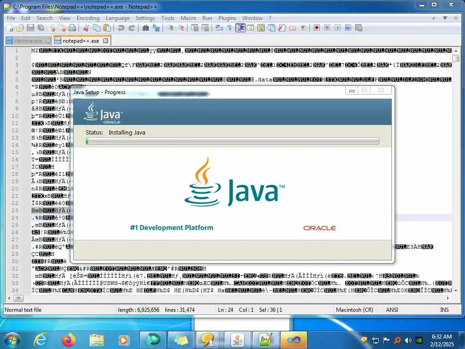
Task: Click the macro Playback icon
Action: coord(337,28)
